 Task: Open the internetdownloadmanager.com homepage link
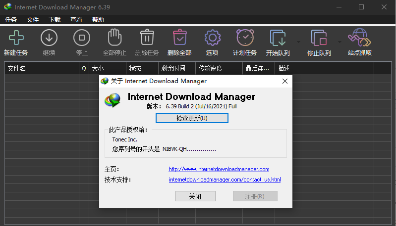(219, 169)
